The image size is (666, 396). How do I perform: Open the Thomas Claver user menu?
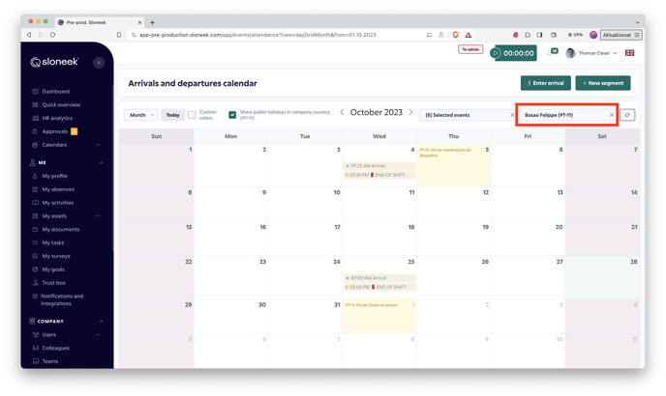(x=592, y=53)
